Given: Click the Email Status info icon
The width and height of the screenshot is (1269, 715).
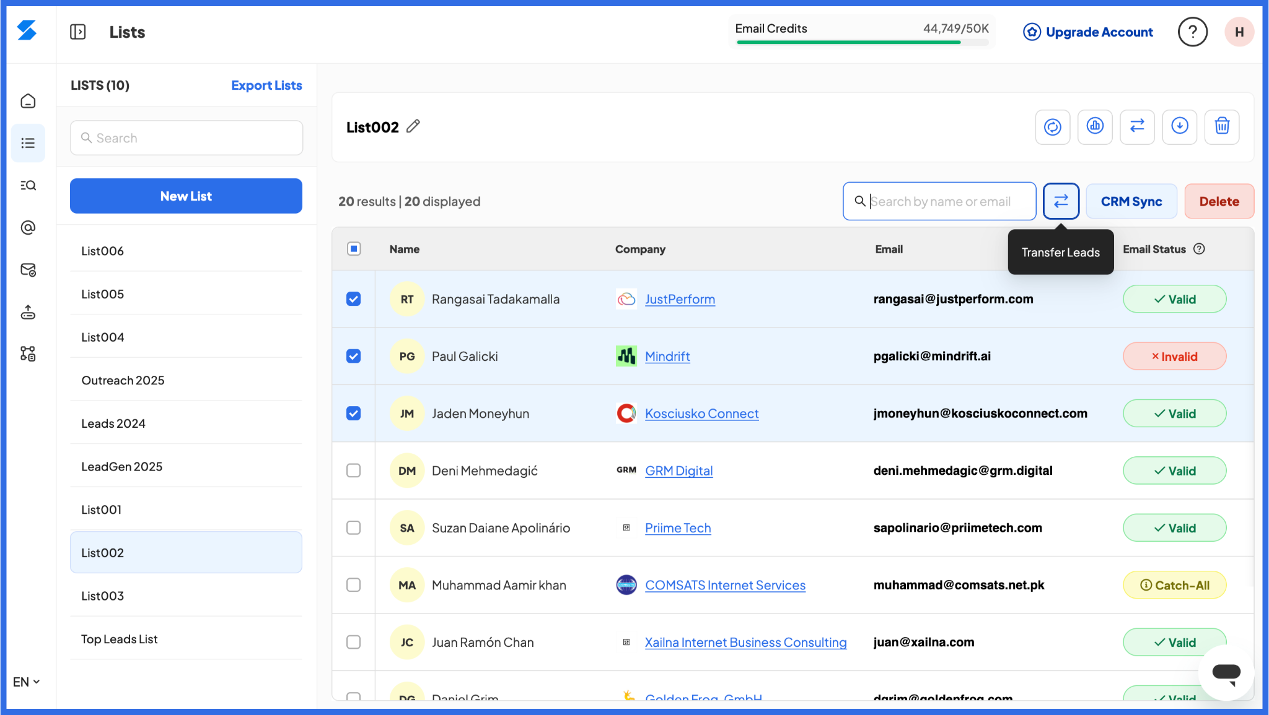Looking at the screenshot, I should 1200,249.
